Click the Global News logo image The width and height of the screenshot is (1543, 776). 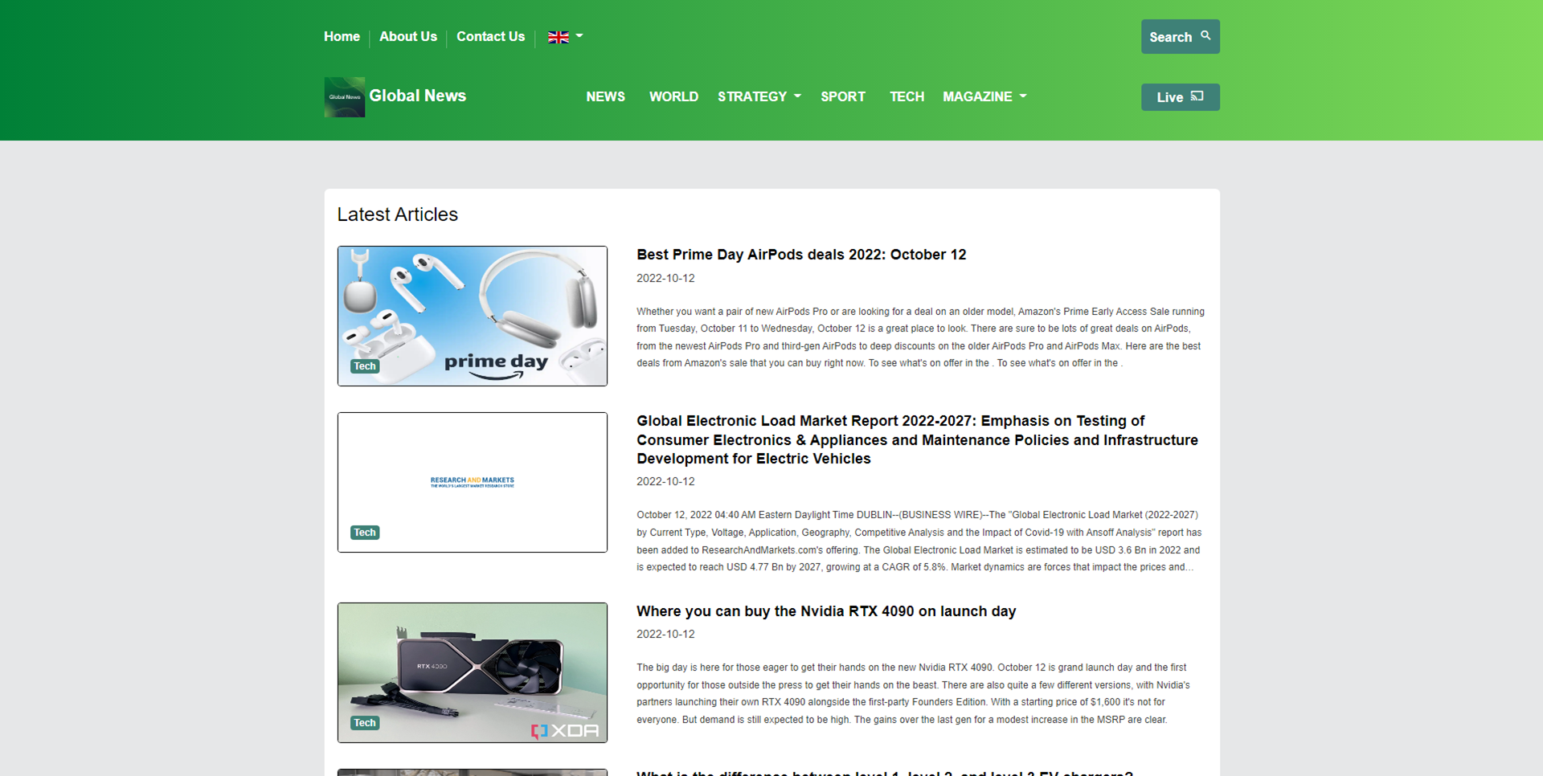click(x=344, y=97)
